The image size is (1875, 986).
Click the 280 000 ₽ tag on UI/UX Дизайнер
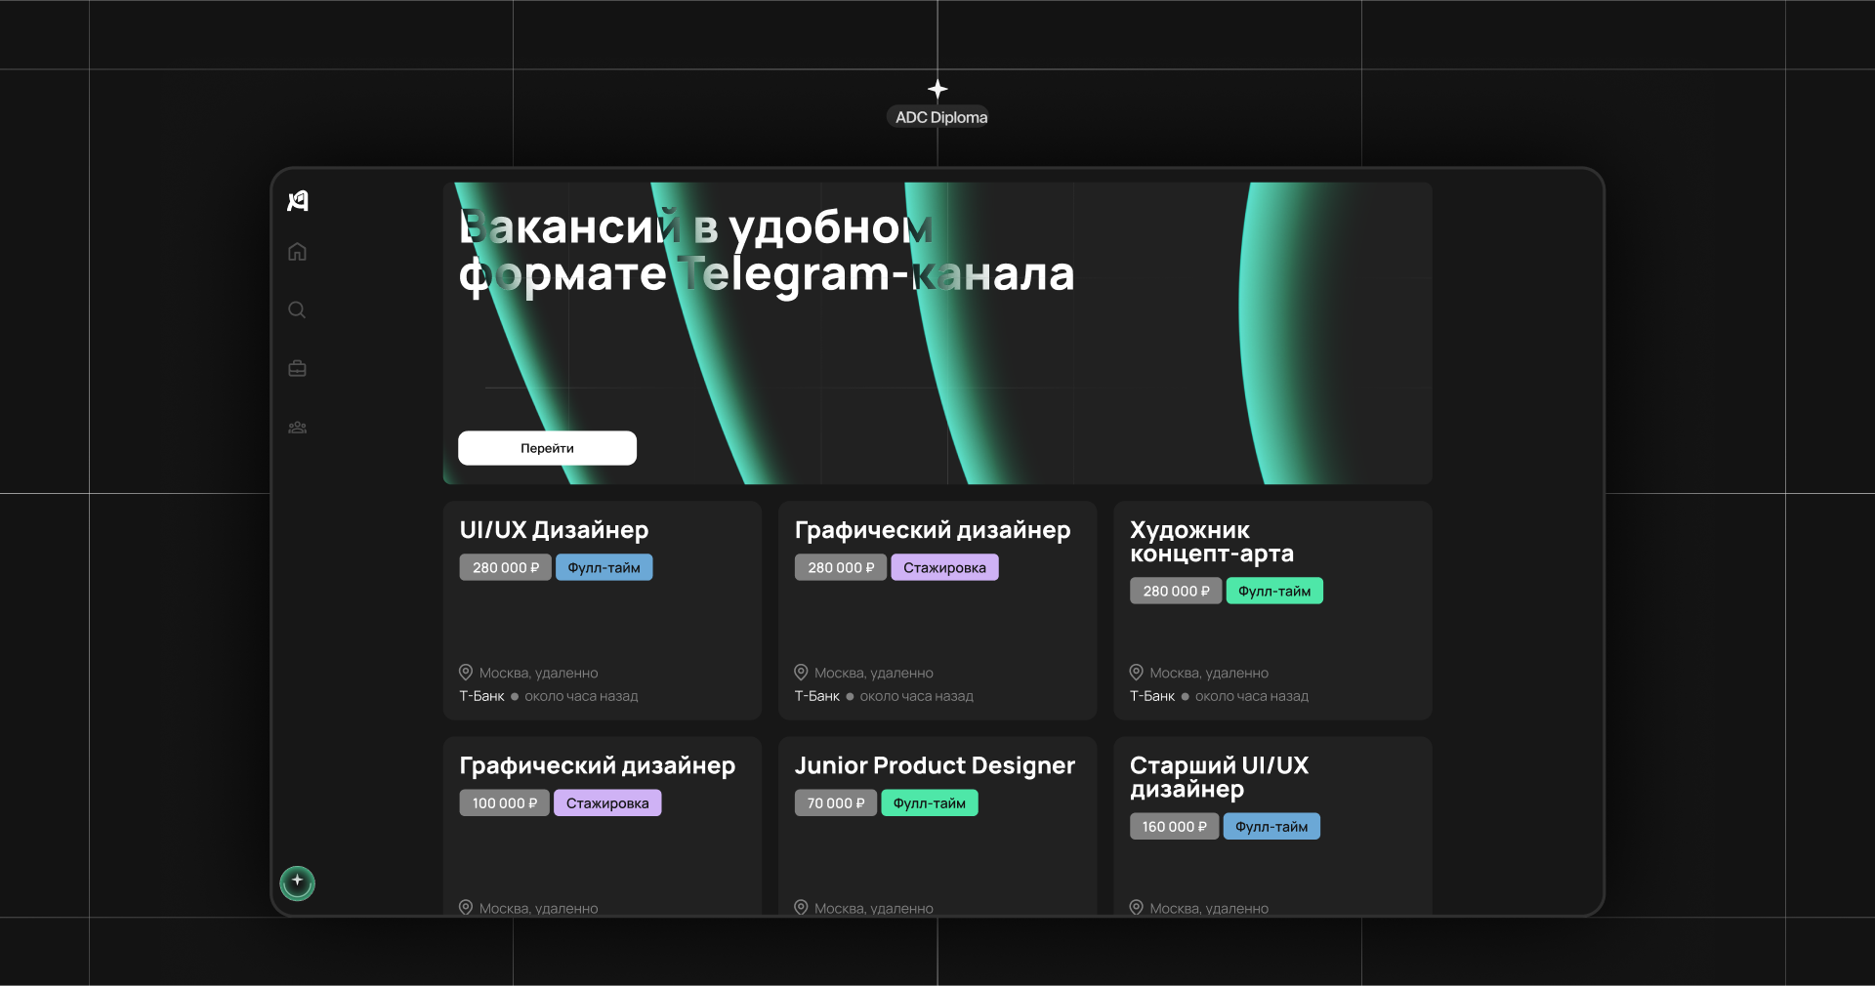coord(506,567)
